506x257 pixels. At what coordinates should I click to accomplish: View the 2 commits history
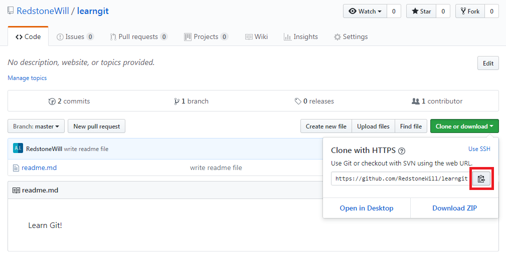point(69,101)
